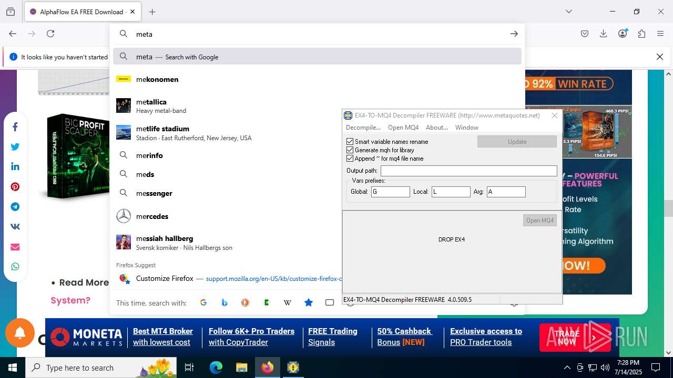Viewport: 673px width, 378px height.
Task: Focus the Local prefix field
Action: click(x=451, y=192)
